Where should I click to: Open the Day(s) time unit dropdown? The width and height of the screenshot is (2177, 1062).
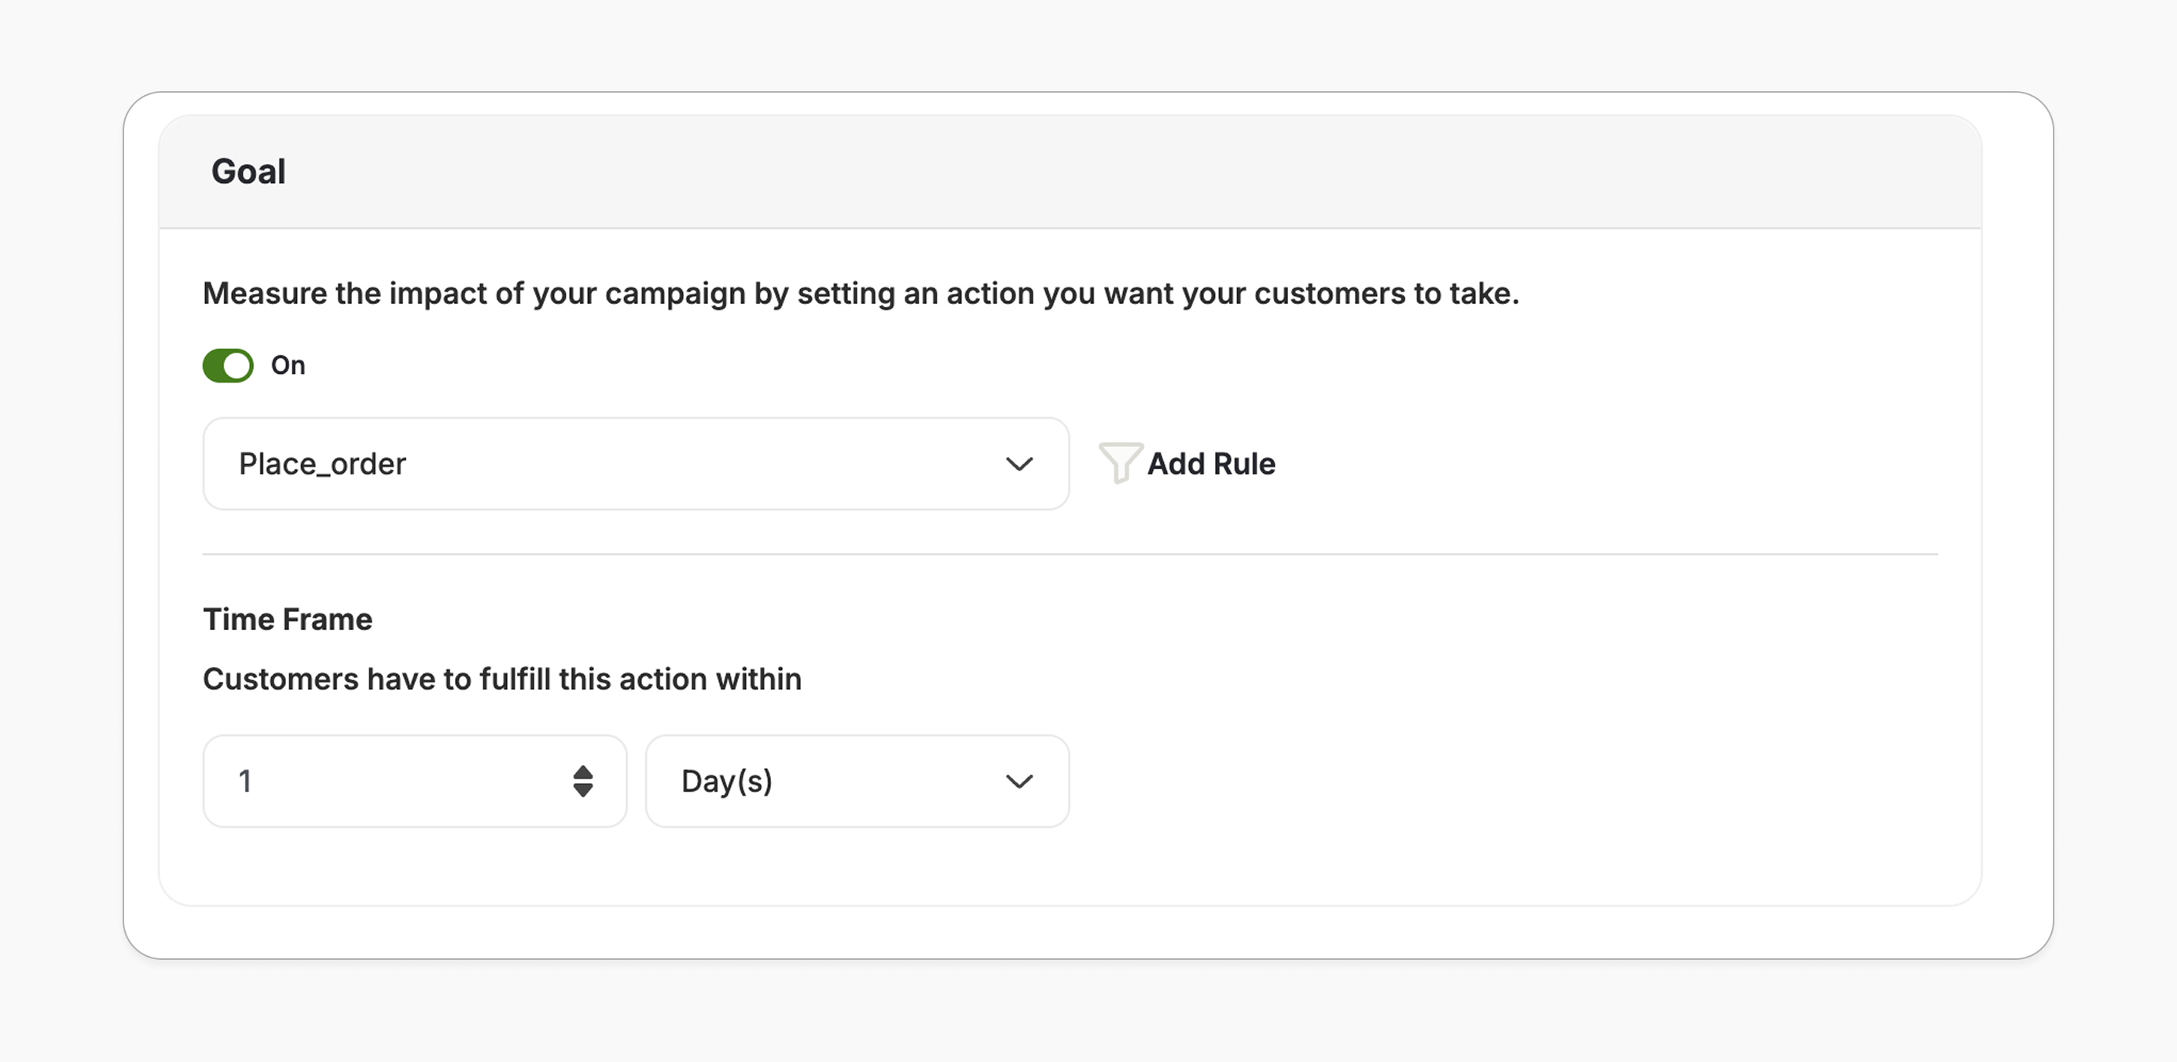tap(856, 782)
